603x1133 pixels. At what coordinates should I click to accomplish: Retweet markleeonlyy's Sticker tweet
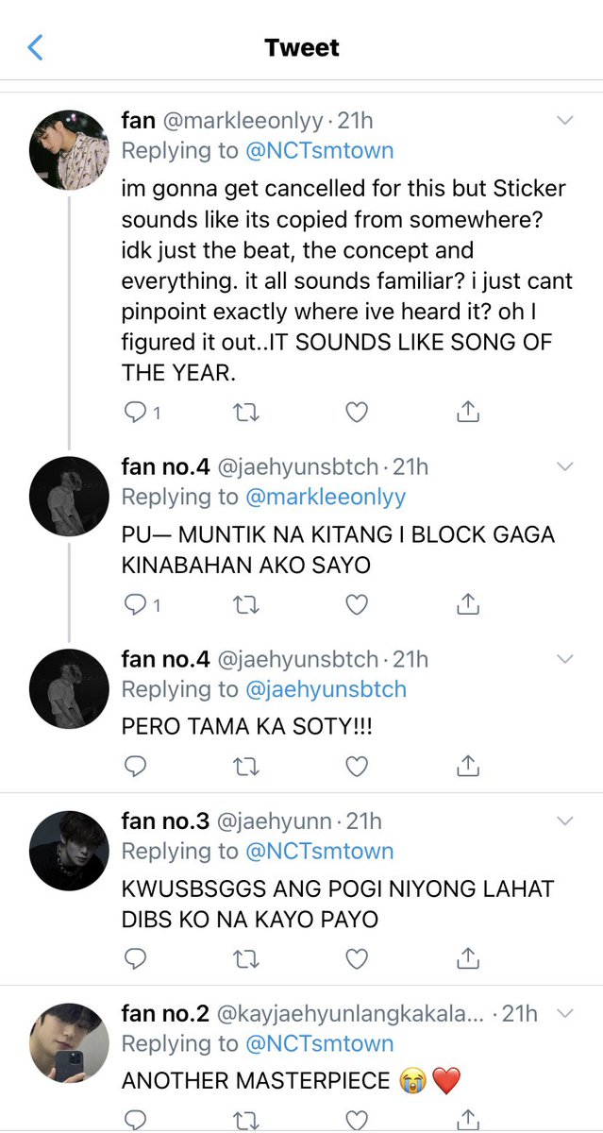245,413
